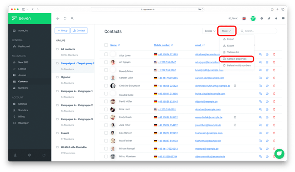
Task: Click the Contact add button
Action: (79, 30)
